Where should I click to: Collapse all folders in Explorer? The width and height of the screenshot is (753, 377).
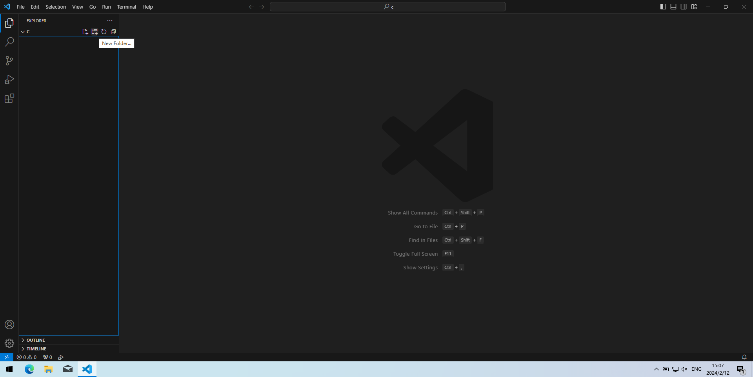pos(113,32)
